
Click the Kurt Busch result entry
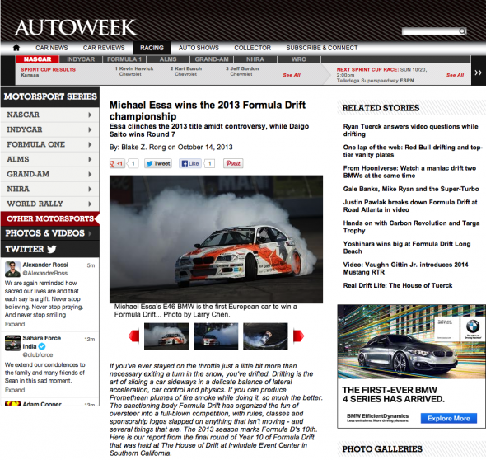coord(186,72)
